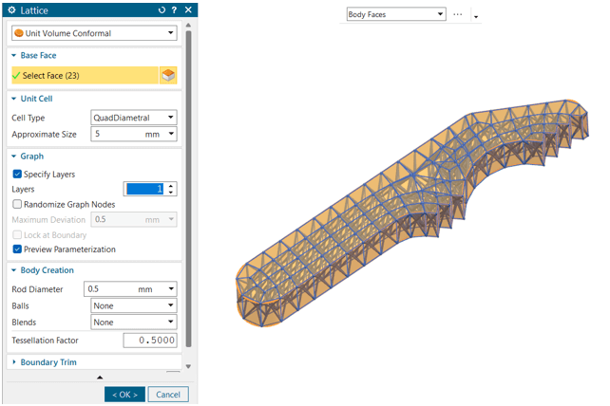Click the Lattice dialog settings gear icon
610x406 pixels.
click(11, 9)
